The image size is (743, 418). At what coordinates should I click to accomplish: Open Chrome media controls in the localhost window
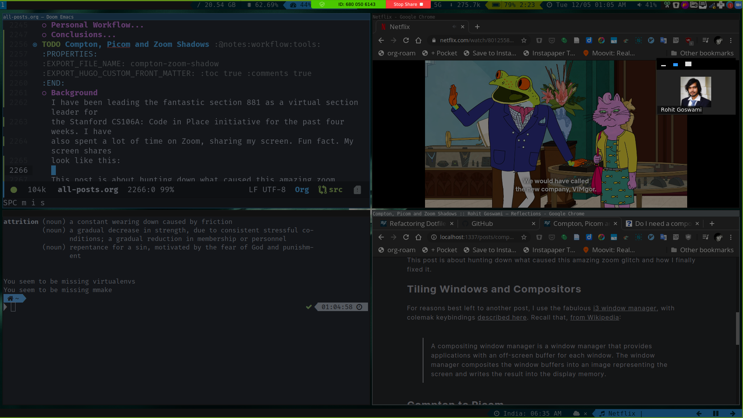point(706,237)
